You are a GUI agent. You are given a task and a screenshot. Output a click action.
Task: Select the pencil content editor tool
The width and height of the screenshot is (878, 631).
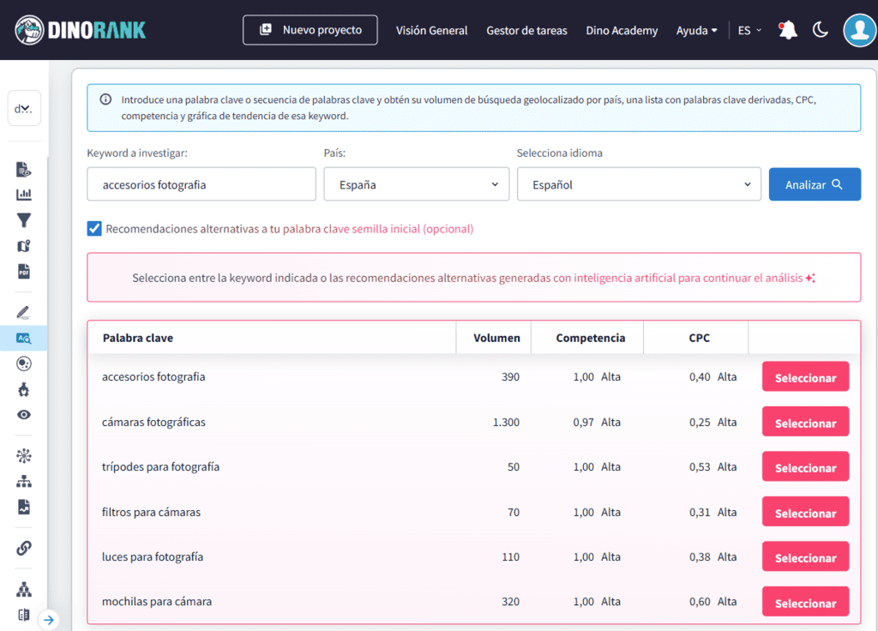(x=24, y=311)
